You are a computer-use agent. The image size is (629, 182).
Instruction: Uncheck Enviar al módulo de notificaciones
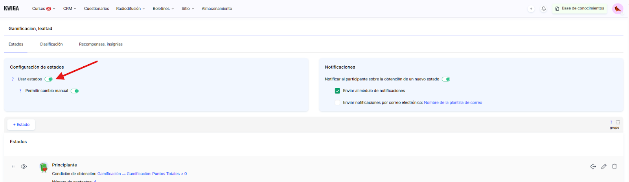tap(337, 91)
